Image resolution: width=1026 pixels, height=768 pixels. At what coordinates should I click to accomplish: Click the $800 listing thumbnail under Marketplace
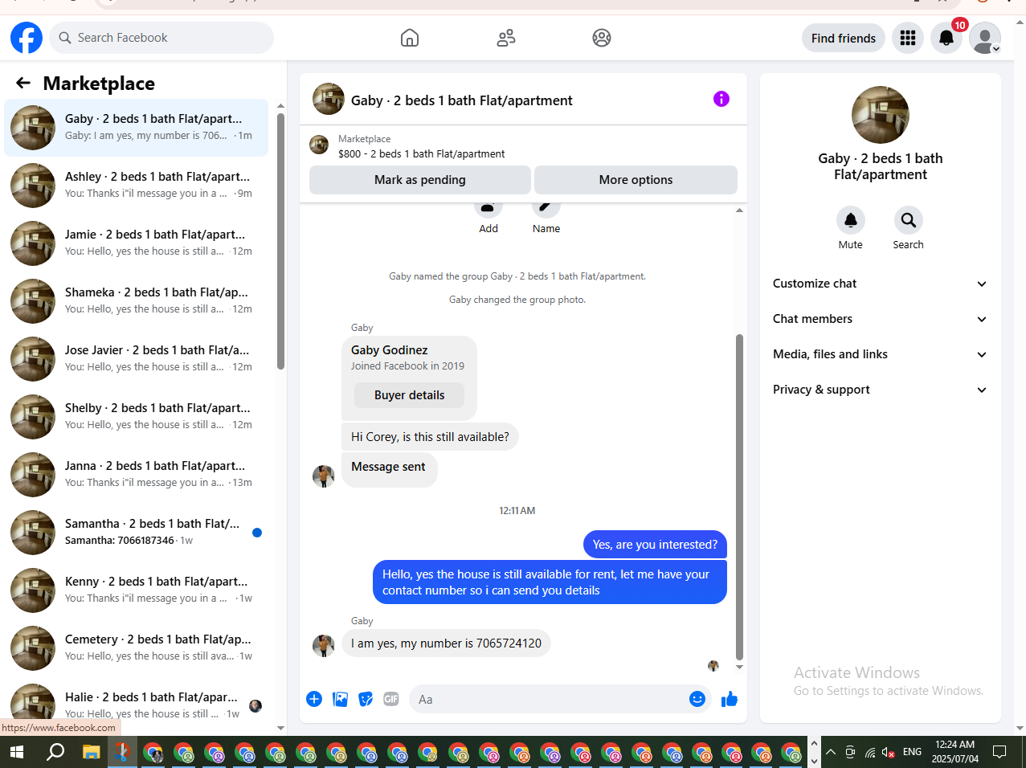[x=319, y=145]
